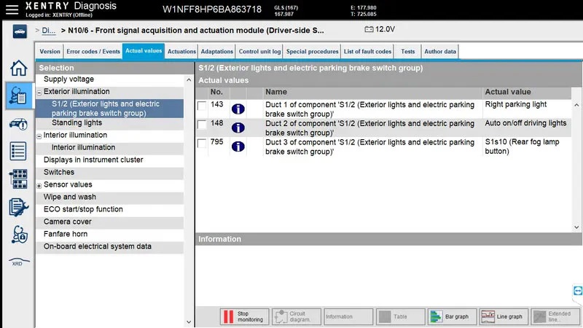
Task: Click 'Right parking light' actual value
Action: pos(516,104)
